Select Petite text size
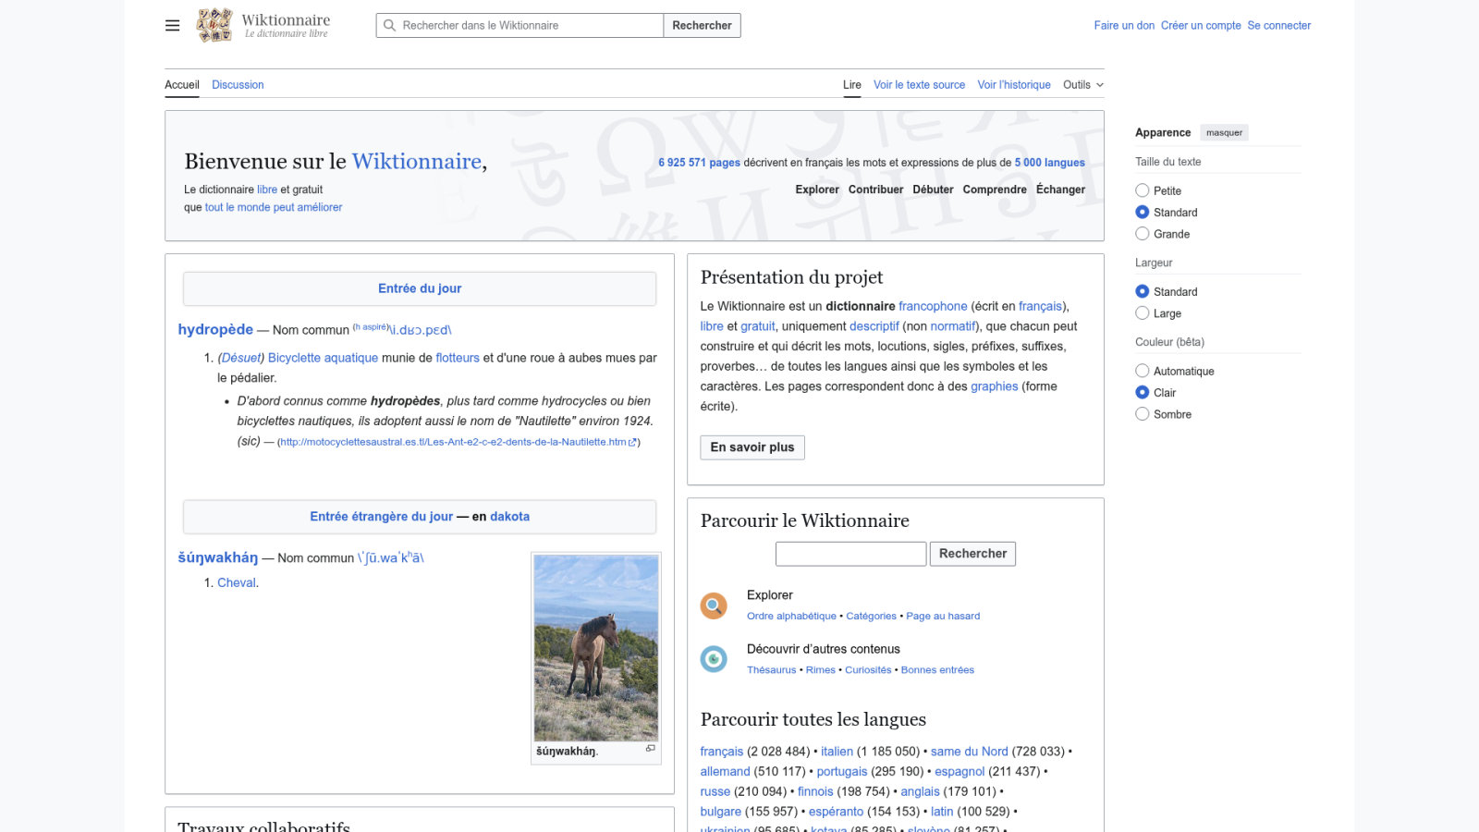This screenshot has width=1479, height=832. 1143,190
